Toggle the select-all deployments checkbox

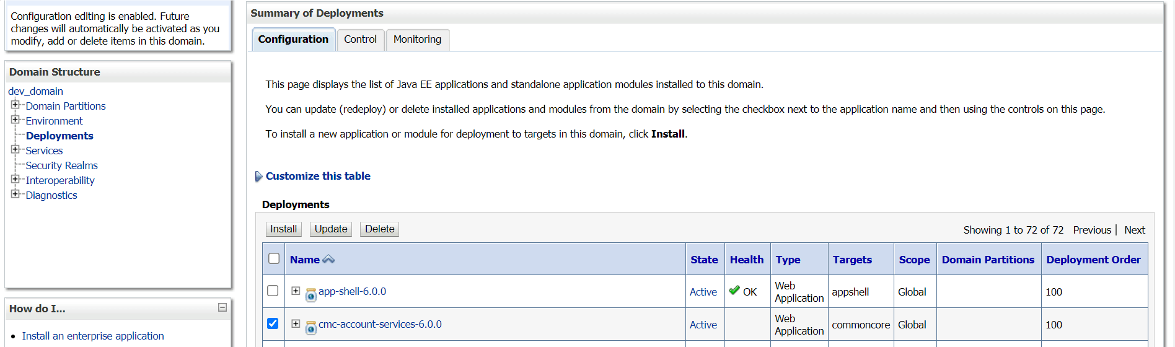(x=274, y=258)
